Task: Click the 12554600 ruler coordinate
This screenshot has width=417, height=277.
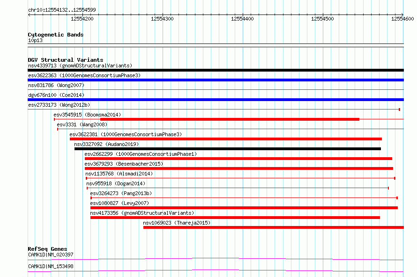Action: (x=402, y=19)
